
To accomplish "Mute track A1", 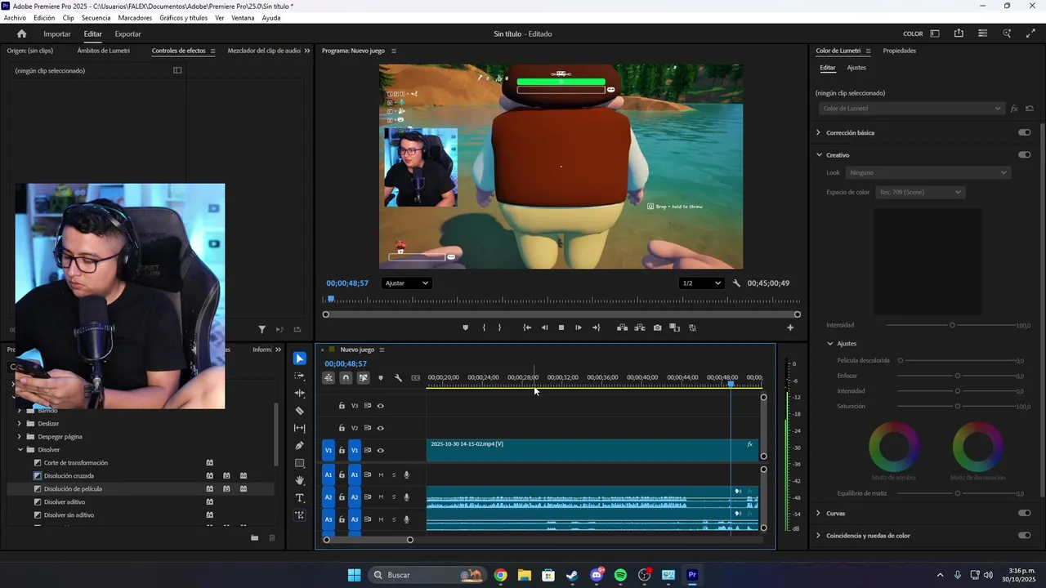I will [381, 474].
